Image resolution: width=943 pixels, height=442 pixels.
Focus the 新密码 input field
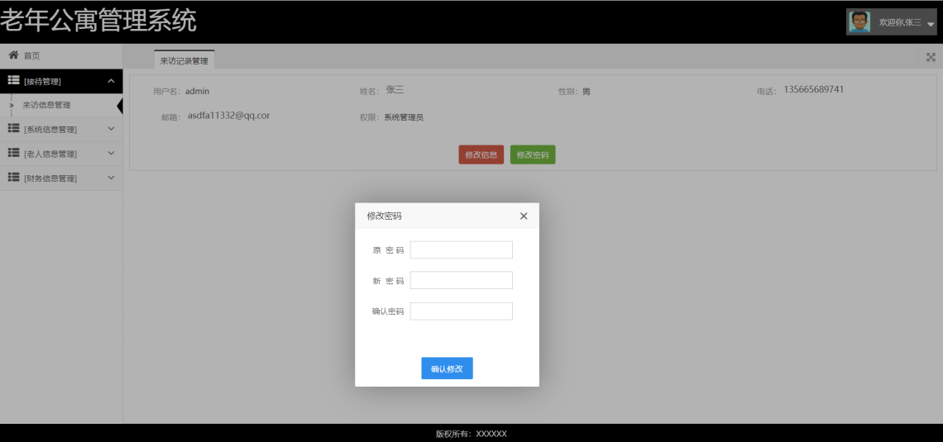tap(462, 280)
